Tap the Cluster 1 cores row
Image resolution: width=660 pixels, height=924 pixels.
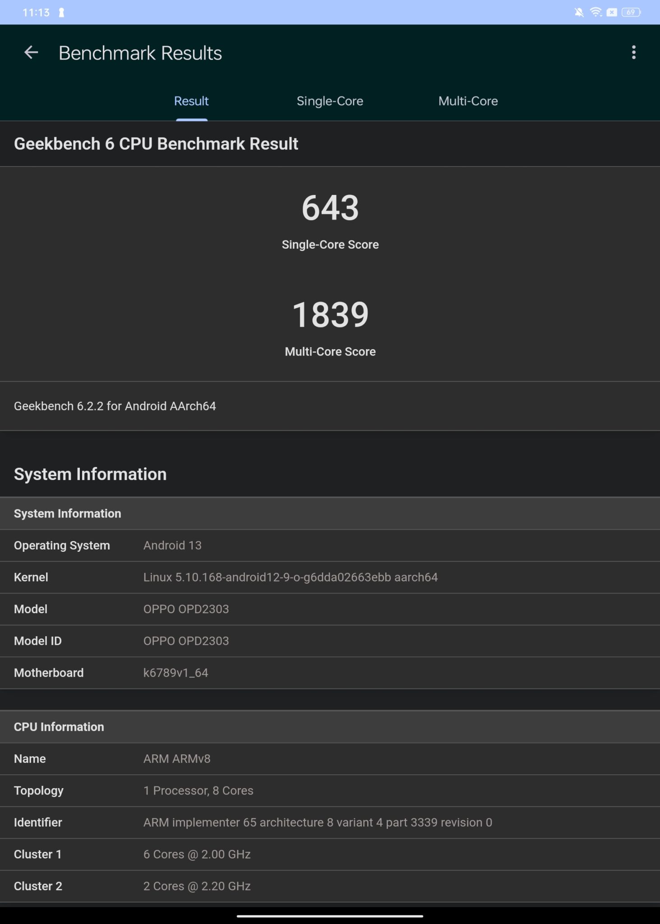[330, 854]
